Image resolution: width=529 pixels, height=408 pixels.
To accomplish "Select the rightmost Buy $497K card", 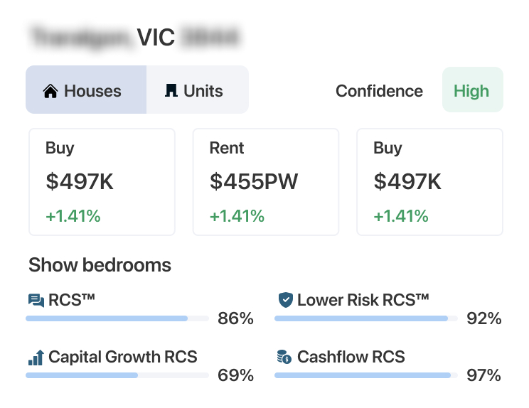I will tap(429, 182).
